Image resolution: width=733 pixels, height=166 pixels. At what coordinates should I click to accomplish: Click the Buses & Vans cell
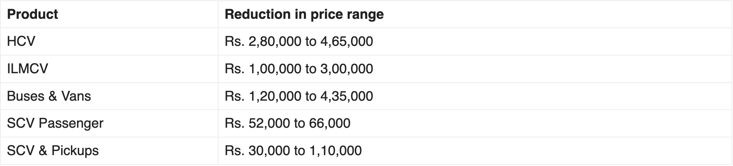point(49,96)
